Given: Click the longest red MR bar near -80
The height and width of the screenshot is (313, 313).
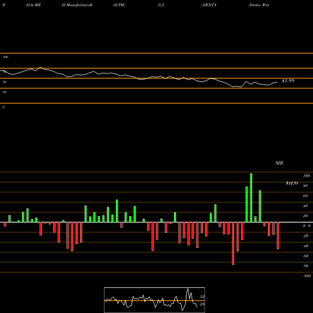Looking at the screenshot, I should pyautogui.click(x=233, y=244).
